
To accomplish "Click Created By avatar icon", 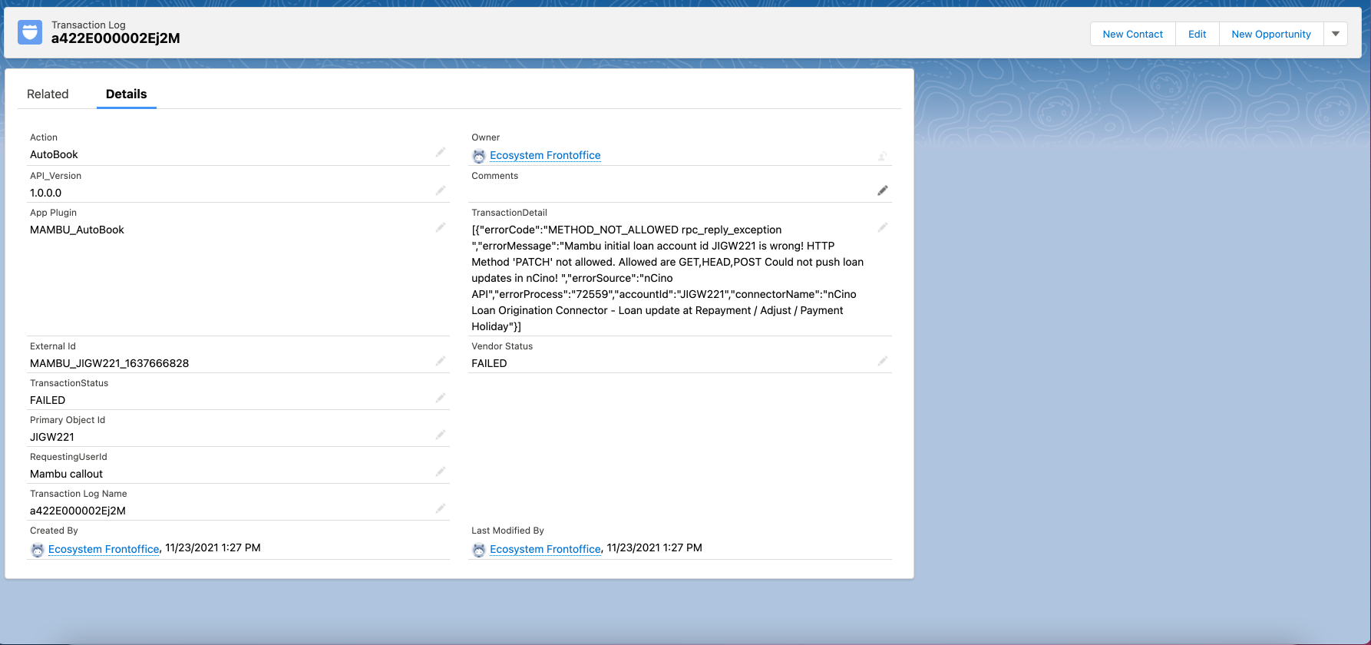I will (x=38, y=550).
